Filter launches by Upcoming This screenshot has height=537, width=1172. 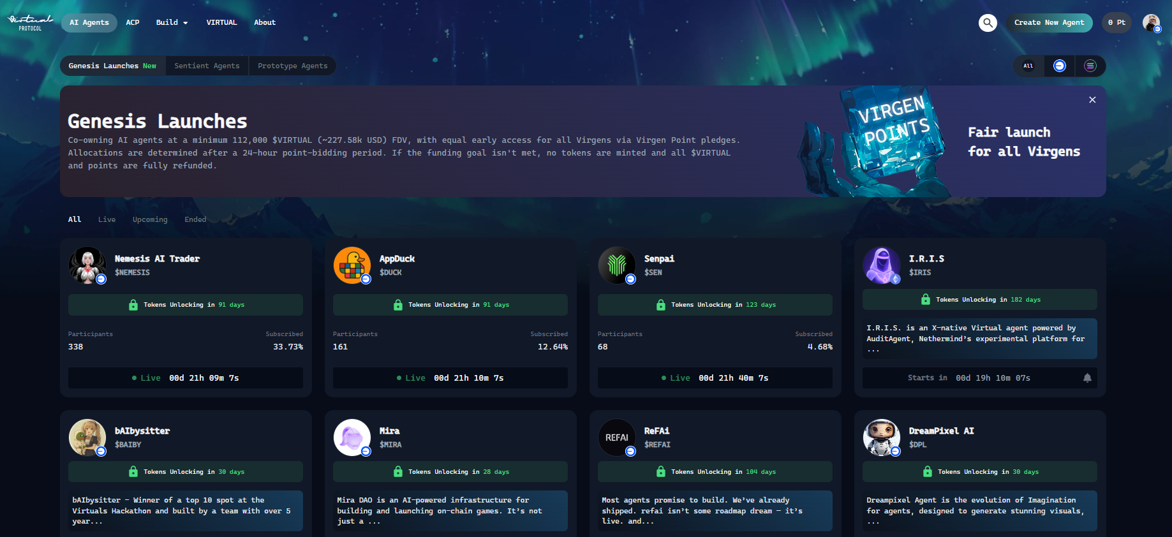(x=150, y=219)
